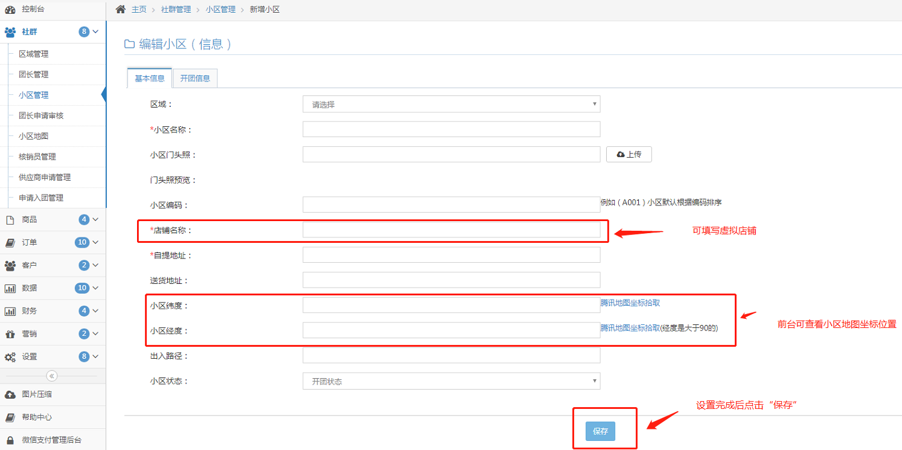
Task: Click the 设置 gears icon
Action: tap(10, 357)
